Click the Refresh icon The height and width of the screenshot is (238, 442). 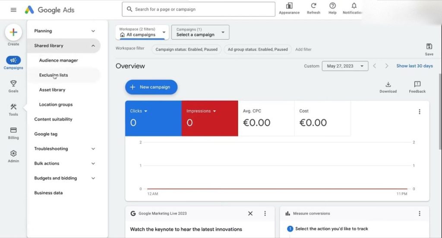pos(313,6)
